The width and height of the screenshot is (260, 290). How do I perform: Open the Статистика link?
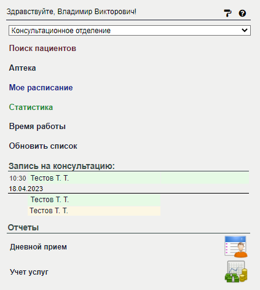tap(31, 107)
